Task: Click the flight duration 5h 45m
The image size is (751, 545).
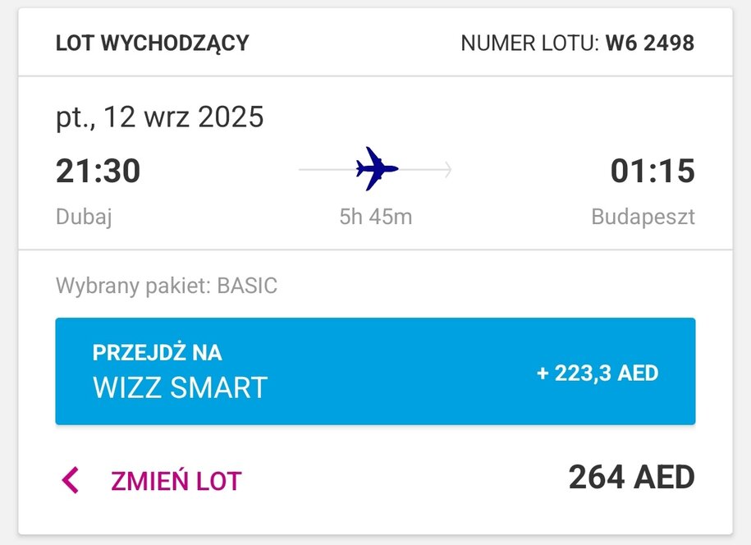Action: coord(376,217)
